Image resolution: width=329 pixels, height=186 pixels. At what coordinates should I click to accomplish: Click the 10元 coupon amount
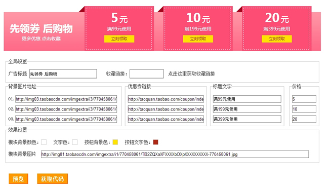click(198, 18)
